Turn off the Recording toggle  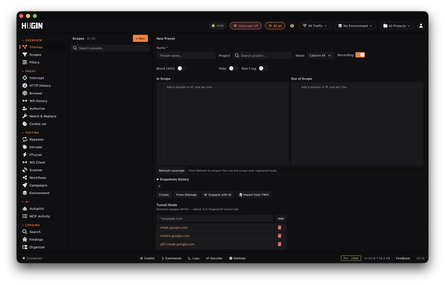360,55
